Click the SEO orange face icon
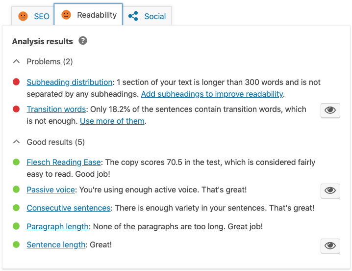This screenshot has width=352, height=271. click(23, 16)
